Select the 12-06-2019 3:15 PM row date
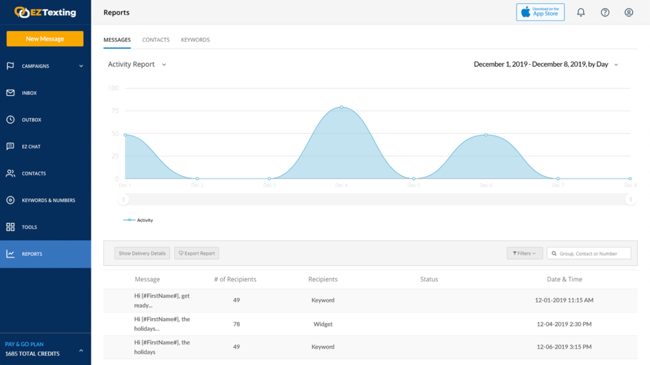This screenshot has width=650, height=365. [x=564, y=347]
